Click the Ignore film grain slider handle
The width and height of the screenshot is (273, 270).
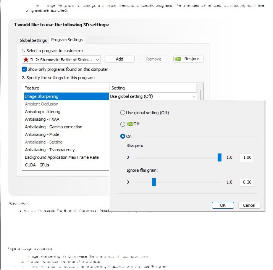[154, 182]
